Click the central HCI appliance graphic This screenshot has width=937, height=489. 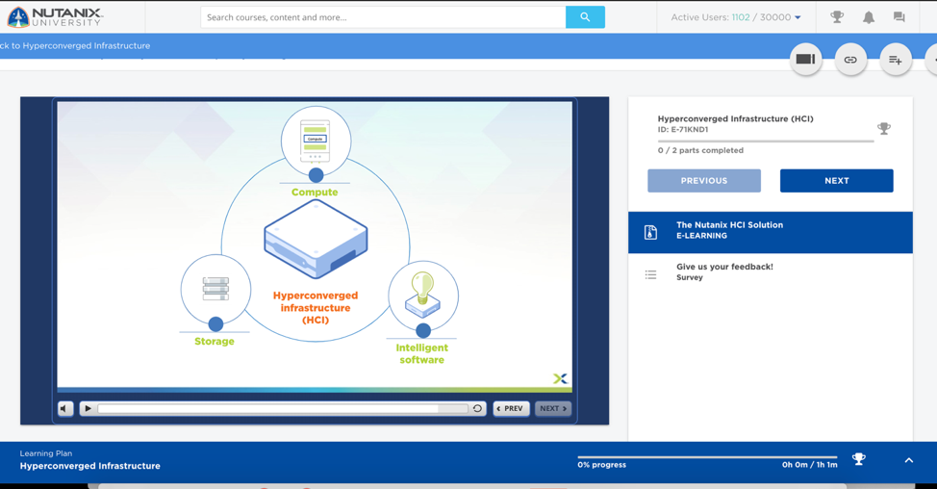pyautogui.click(x=316, y=239)
